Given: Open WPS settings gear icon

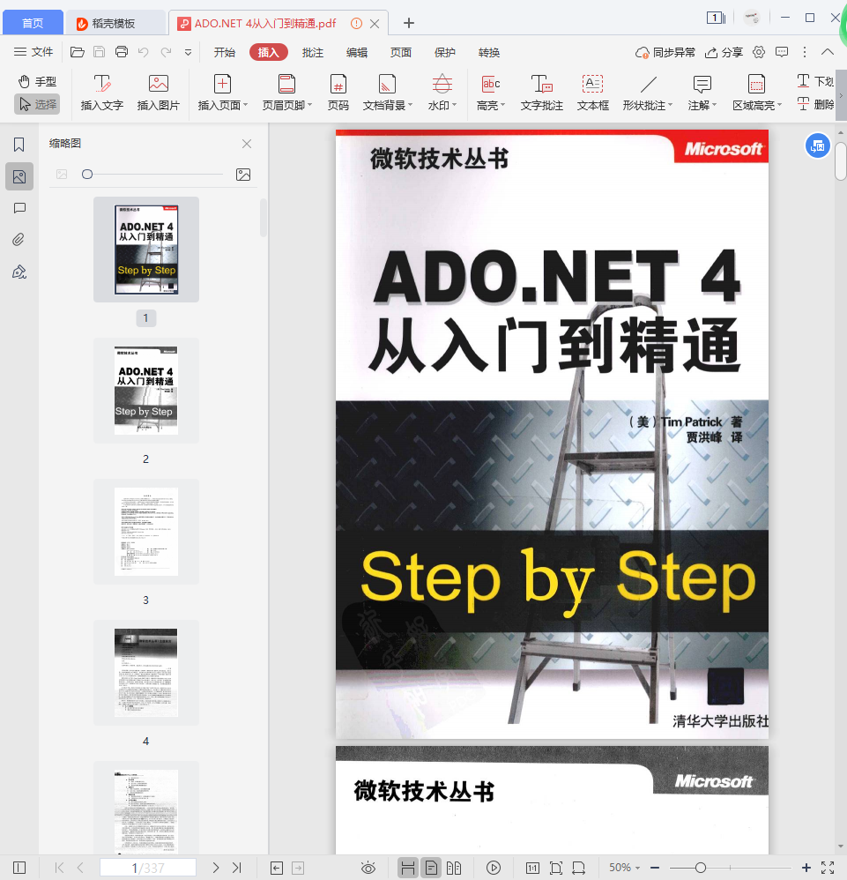Looking at the screenshot, I should point(758,52).
